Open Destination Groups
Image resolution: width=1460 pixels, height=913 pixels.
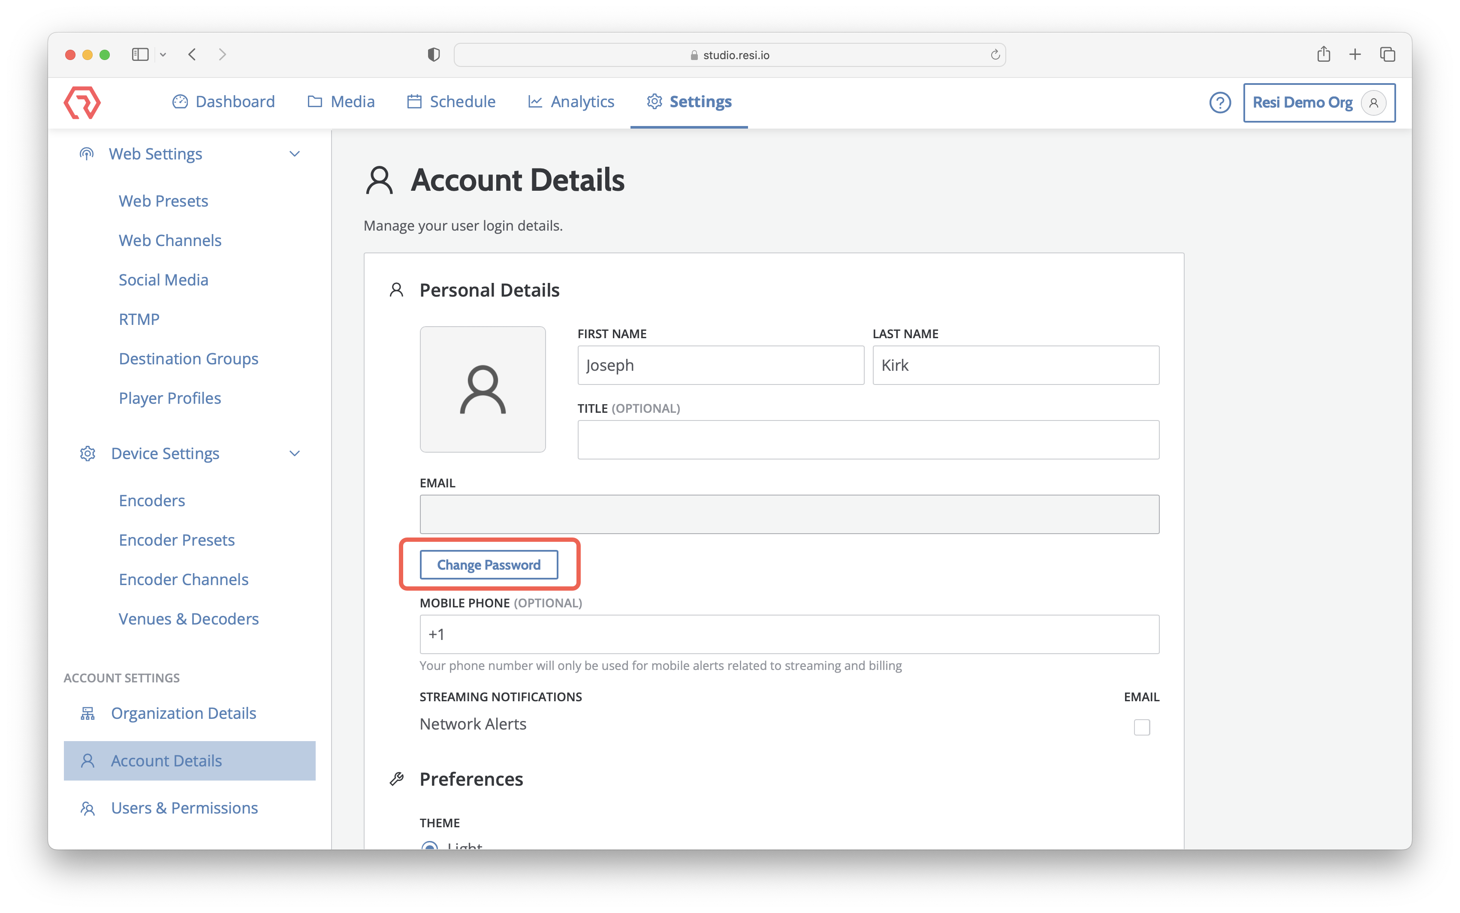coord(188,359)
